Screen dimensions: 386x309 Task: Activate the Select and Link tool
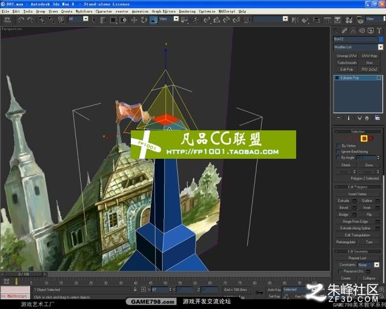[x=42, y=20]
